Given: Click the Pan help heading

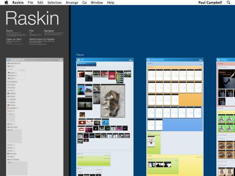Looking at the screenshot, I should pyautogui.click(x=31, y=31).
